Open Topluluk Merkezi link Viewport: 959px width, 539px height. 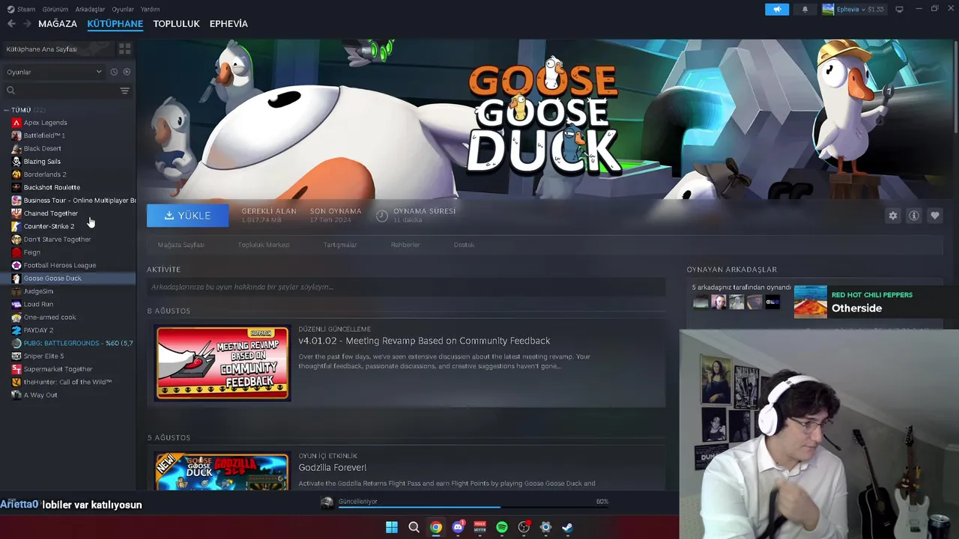pyautogui.click(x=263, y=245)
